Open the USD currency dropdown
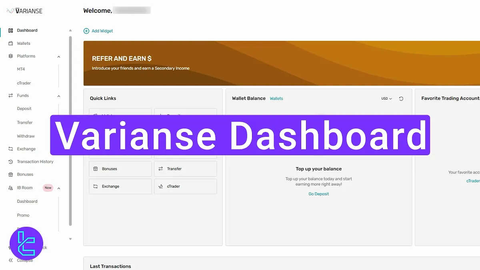Screen dimensions: 480x270 pos(385,98)
